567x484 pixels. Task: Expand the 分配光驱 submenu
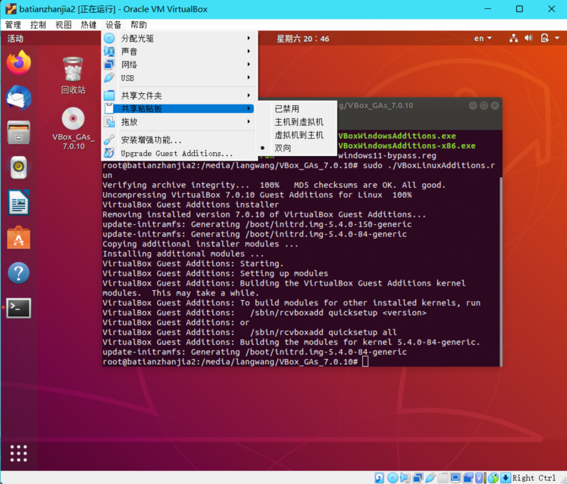(179, 38)
